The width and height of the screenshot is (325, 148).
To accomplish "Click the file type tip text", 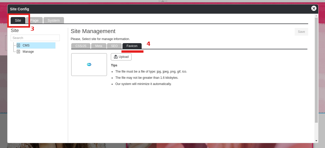I will pyautogui.click(x=151, y=72).
